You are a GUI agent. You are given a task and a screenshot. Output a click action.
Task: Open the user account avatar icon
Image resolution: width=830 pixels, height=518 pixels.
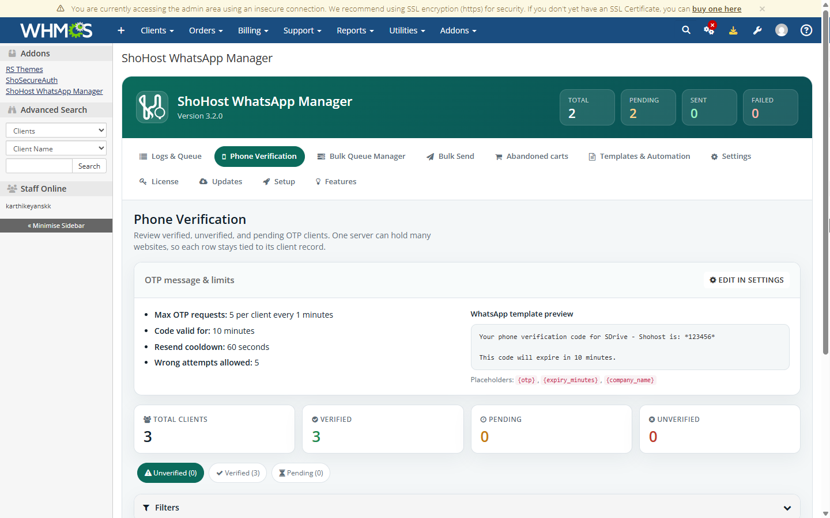tap(782, 30)
